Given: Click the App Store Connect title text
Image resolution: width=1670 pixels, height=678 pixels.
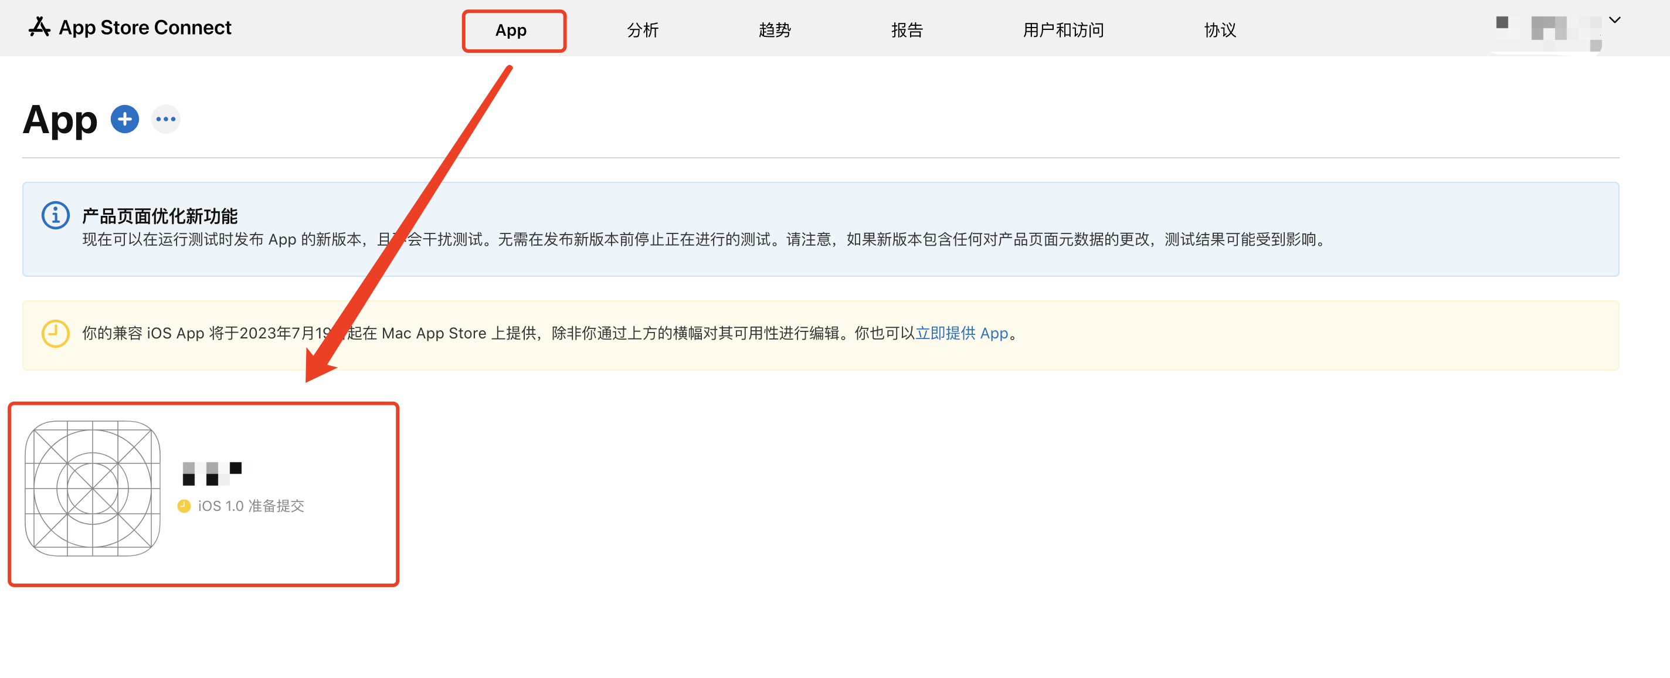Looking at the screenshot, I should tap(145, 28).
